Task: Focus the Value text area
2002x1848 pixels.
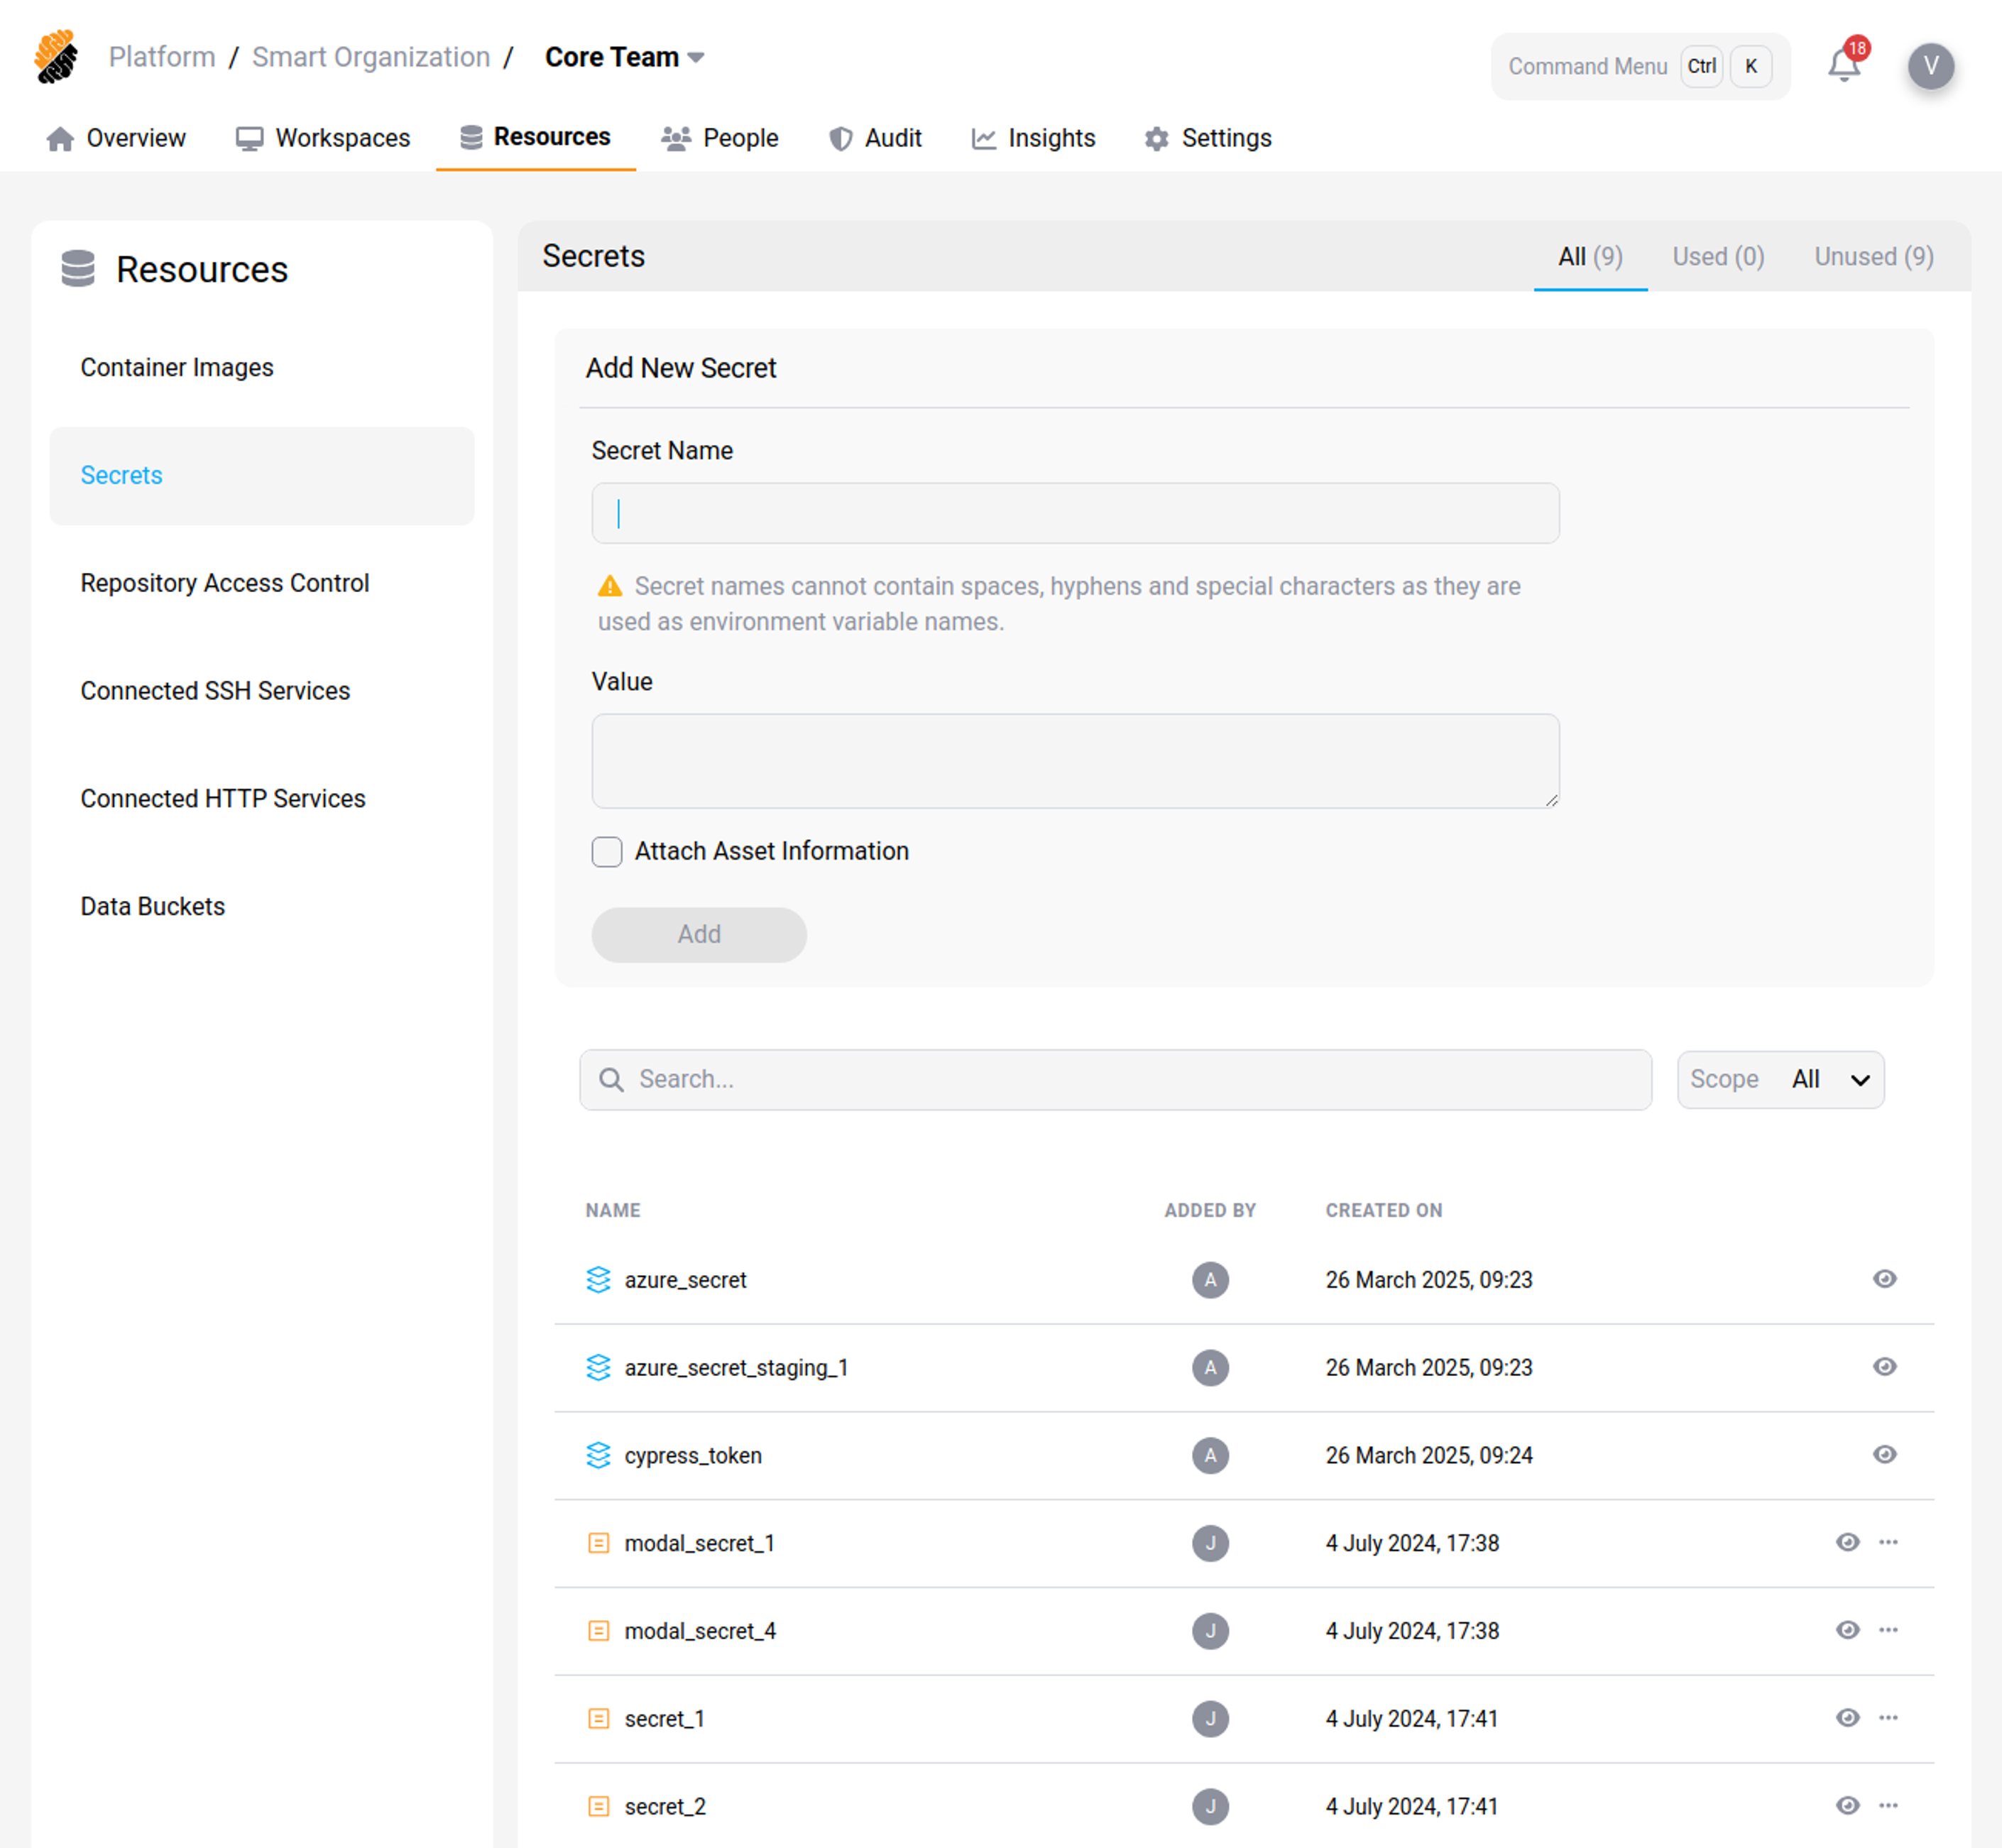Action: click(x=1075, y=761)
